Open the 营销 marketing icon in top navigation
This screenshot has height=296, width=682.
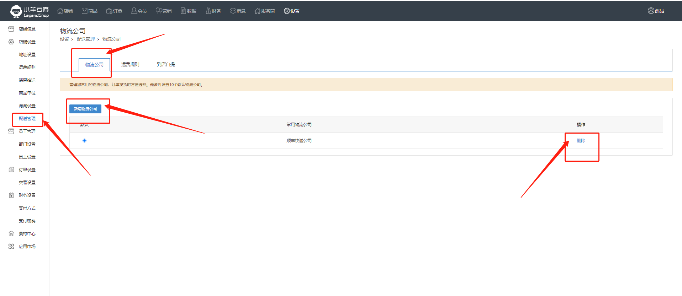coord(159,11)
